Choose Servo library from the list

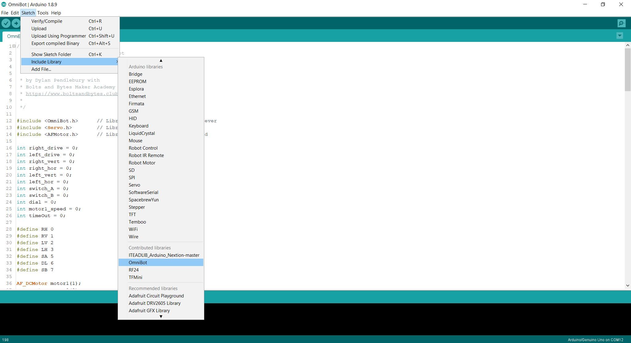click(134, 185)
